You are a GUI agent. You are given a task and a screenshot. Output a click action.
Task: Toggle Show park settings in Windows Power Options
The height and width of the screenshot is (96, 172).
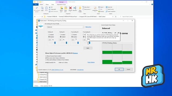46,60
